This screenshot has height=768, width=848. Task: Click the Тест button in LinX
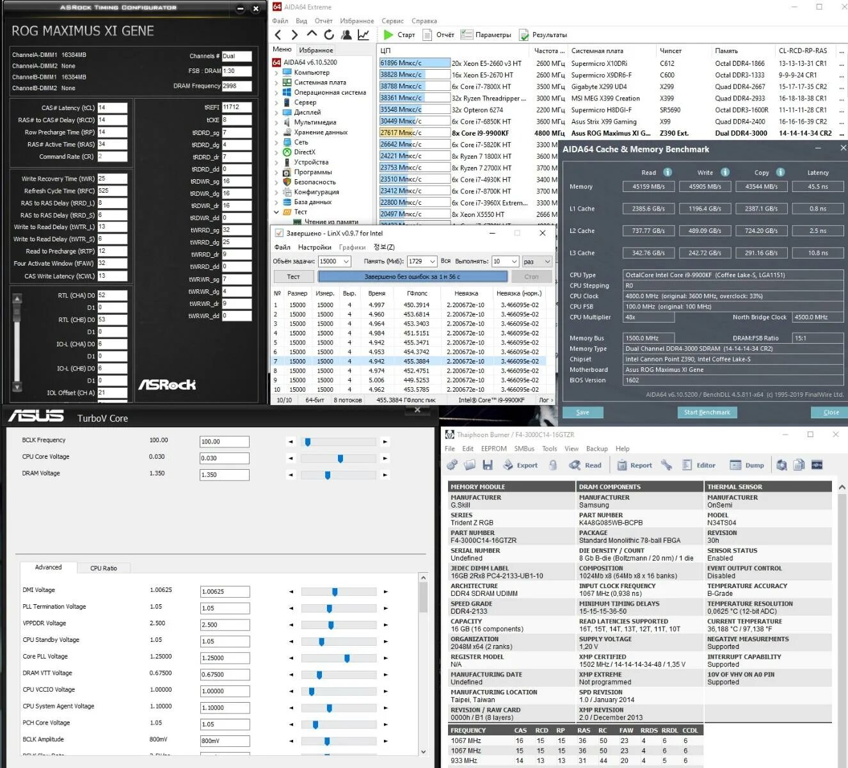tap(293, 276)
